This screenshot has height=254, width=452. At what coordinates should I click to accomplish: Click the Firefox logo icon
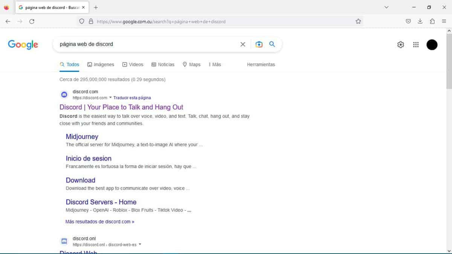click(6, 8)
